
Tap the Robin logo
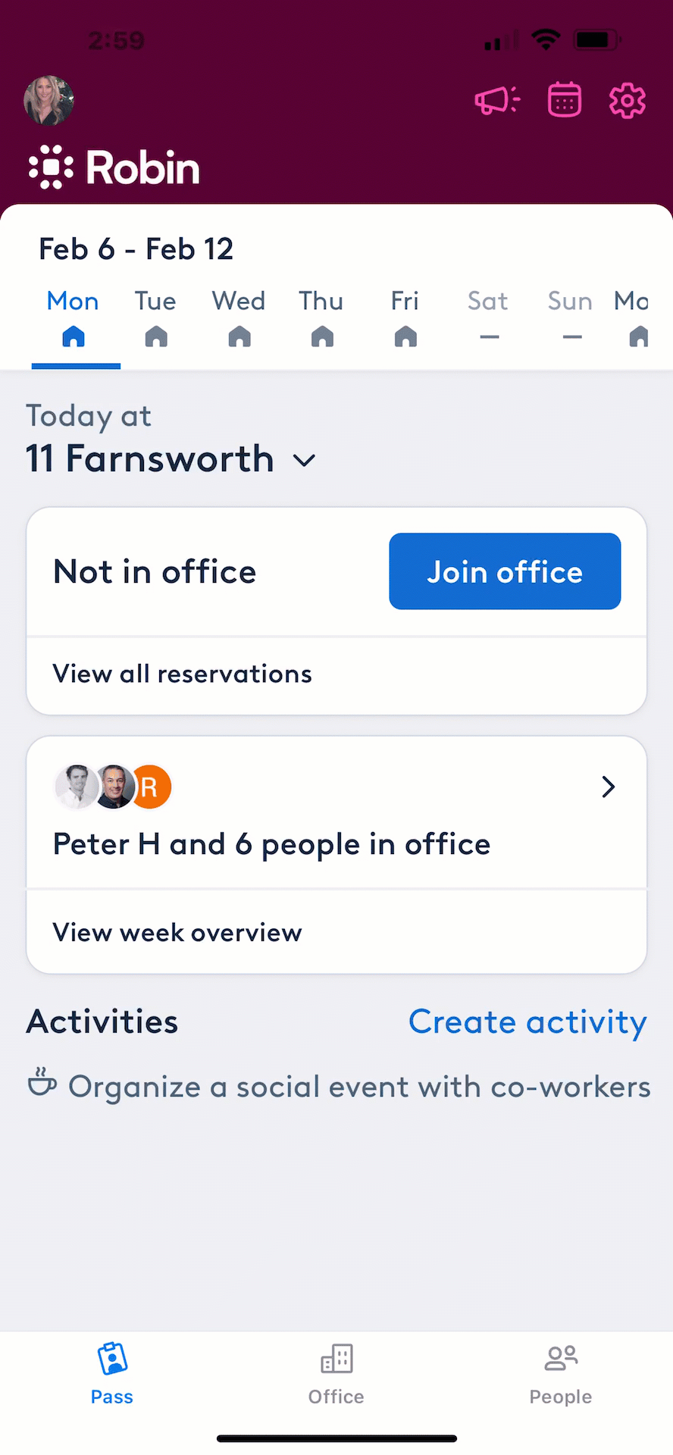point(114,167)
